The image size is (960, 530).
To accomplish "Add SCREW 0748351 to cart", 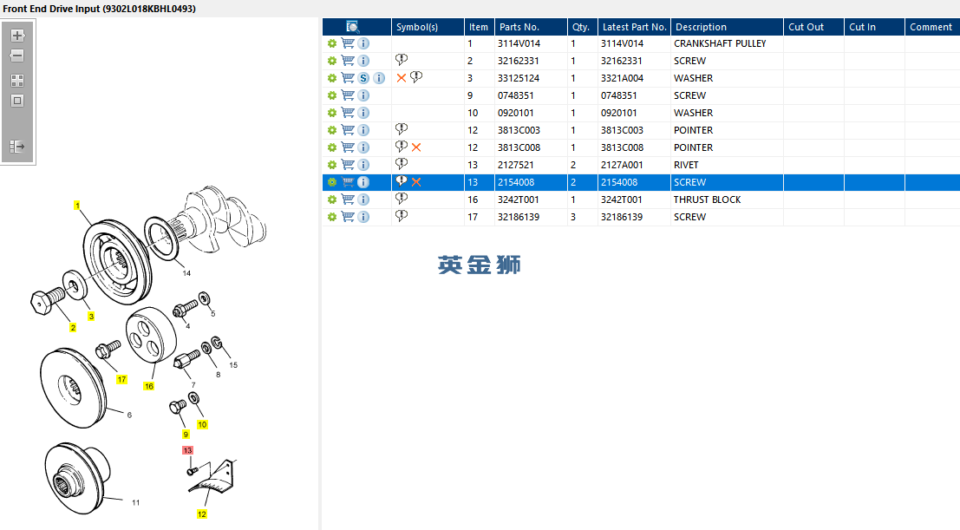I will tap(348, 95).
